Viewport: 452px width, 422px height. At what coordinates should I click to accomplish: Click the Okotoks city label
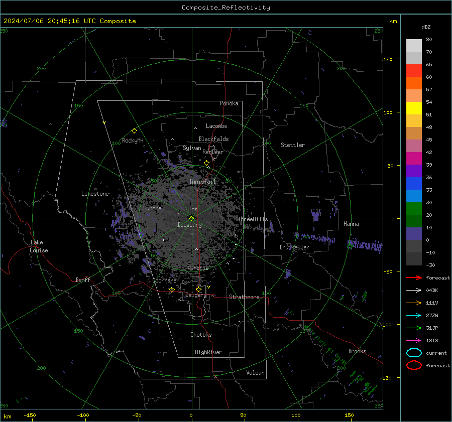click(x=201, y=335)
